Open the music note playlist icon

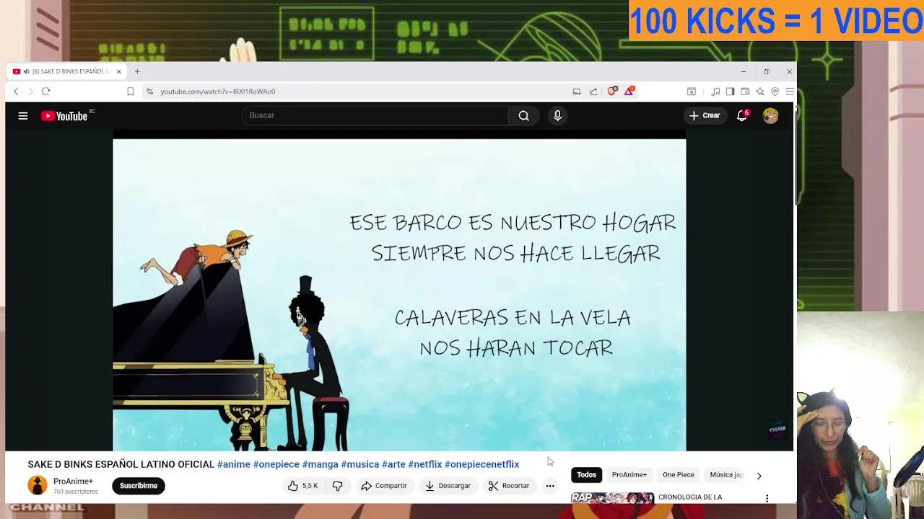[715, 92]
